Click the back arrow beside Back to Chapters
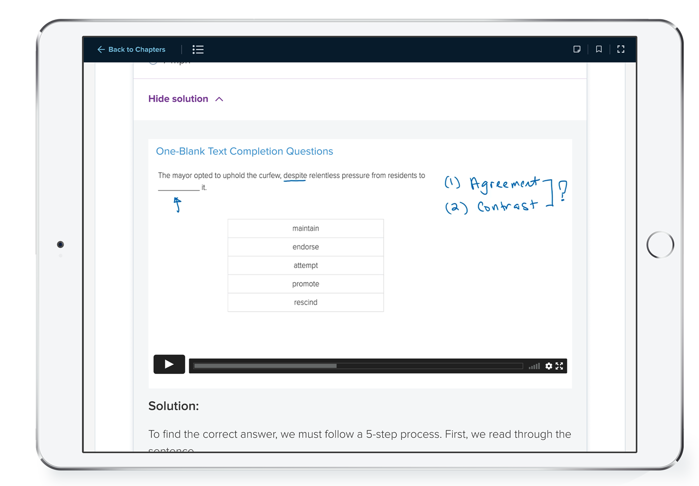This screenshot has width=699, height=486. coord(101,50)
